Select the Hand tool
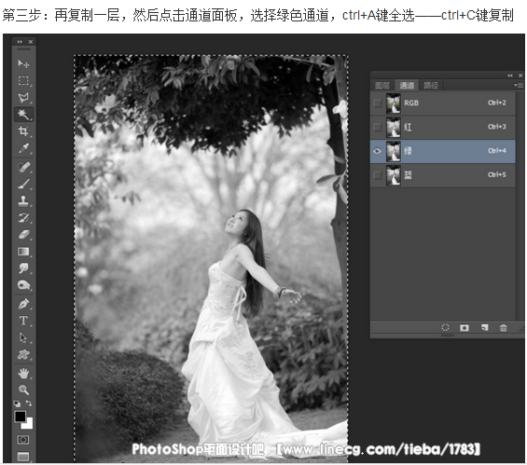The width and height of the screenshot is (527, 465). (x=23, y=373)
